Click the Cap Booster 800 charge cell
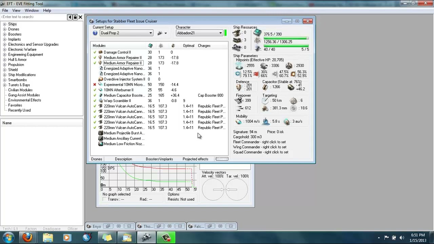The height and width of the screenshot is (244, 434). [211, 95]
